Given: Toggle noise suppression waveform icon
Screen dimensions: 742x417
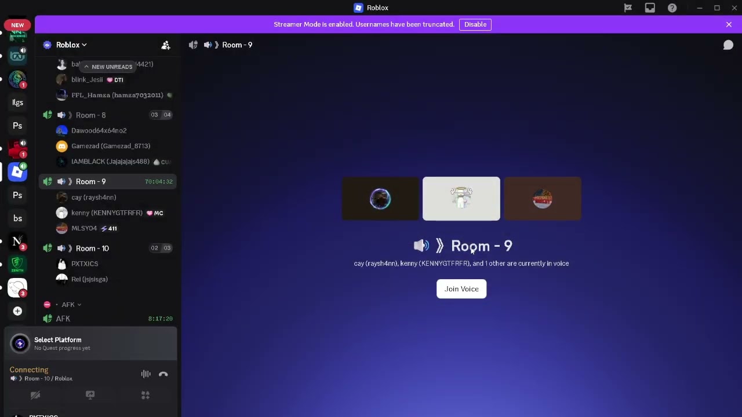Looking at the screenshot, I should tap(146, 374).
